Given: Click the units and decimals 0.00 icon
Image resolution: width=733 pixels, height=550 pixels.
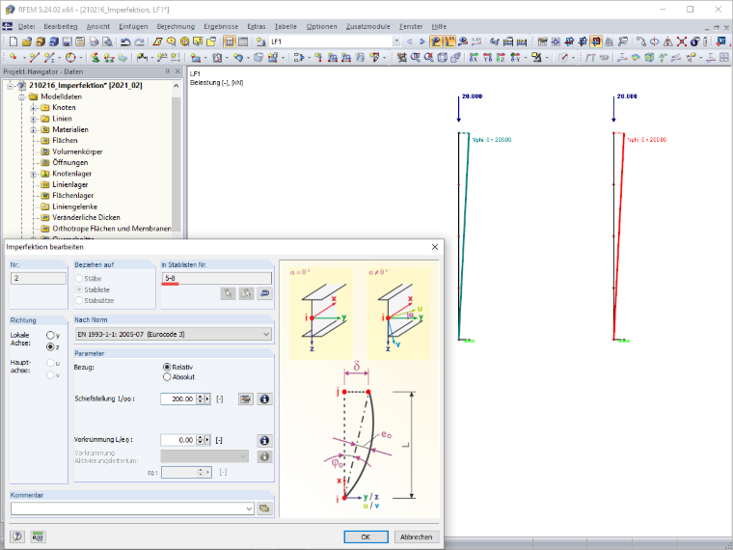Looking at the screenshot, I should (38, 536).
